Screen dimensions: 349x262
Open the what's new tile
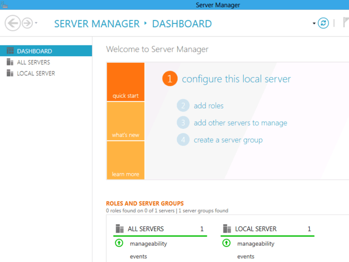coord(125,121)
